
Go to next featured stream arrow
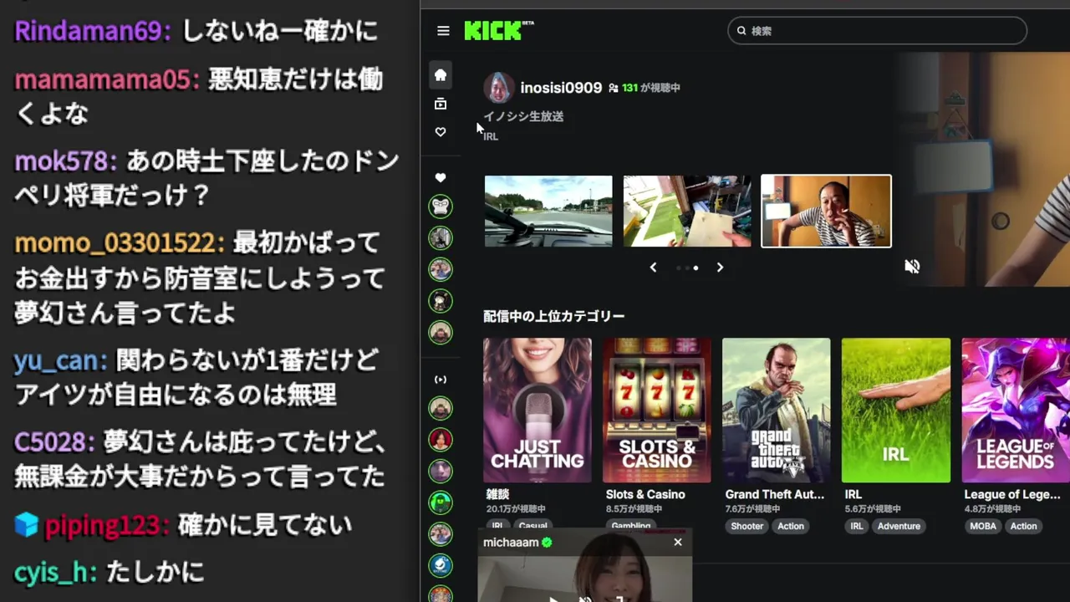tap(720, 268)
